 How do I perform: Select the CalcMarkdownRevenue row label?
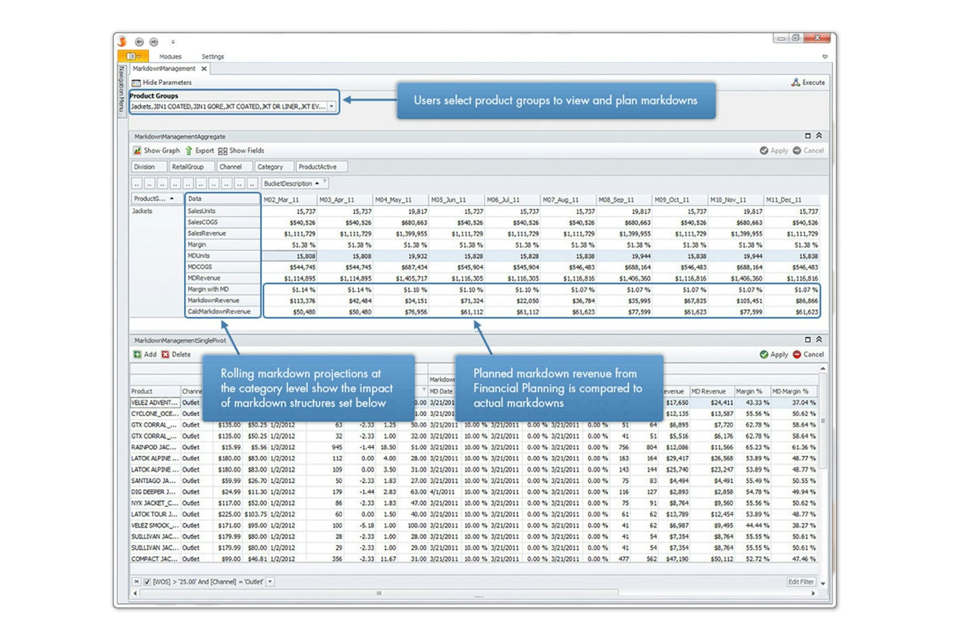(222, 312)
